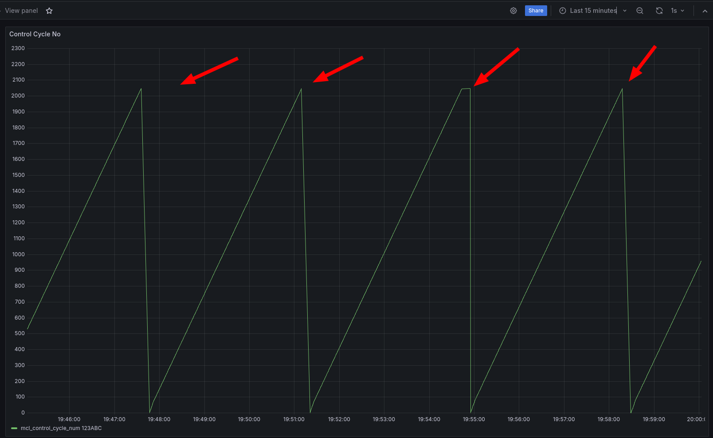Click the 19:46:00 x-axis label
This screenshot has height=438, width=713.
[69, 419]
